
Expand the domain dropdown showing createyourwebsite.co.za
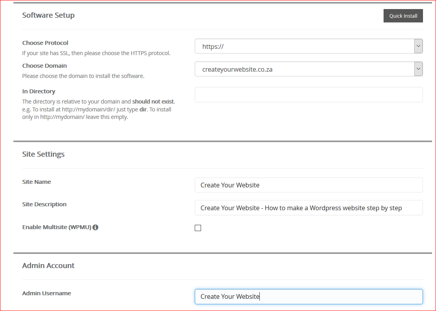[x=308, y=69]
